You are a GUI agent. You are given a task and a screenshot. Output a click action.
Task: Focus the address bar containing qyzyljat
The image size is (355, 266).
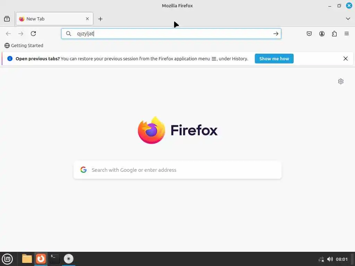[x=171, y=34]
